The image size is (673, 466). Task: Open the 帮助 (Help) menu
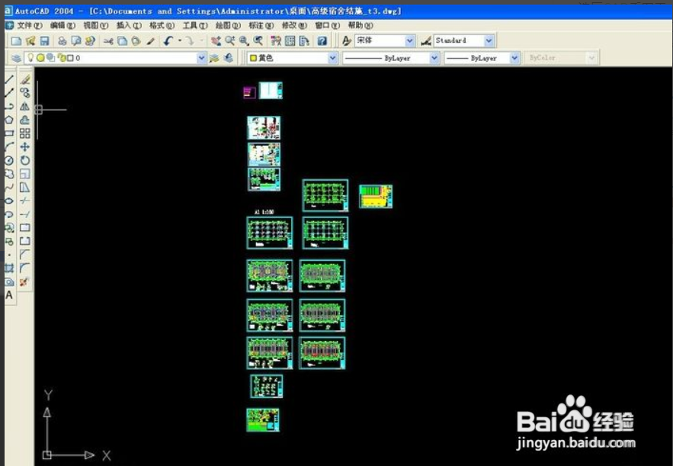(x=361, y=26)
